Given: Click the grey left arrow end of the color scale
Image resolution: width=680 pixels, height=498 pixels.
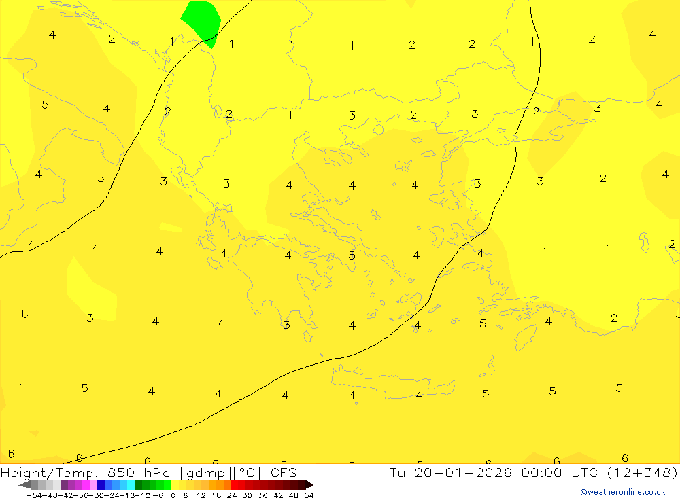Looking at the screenshot, I should [x=25, y=484].
